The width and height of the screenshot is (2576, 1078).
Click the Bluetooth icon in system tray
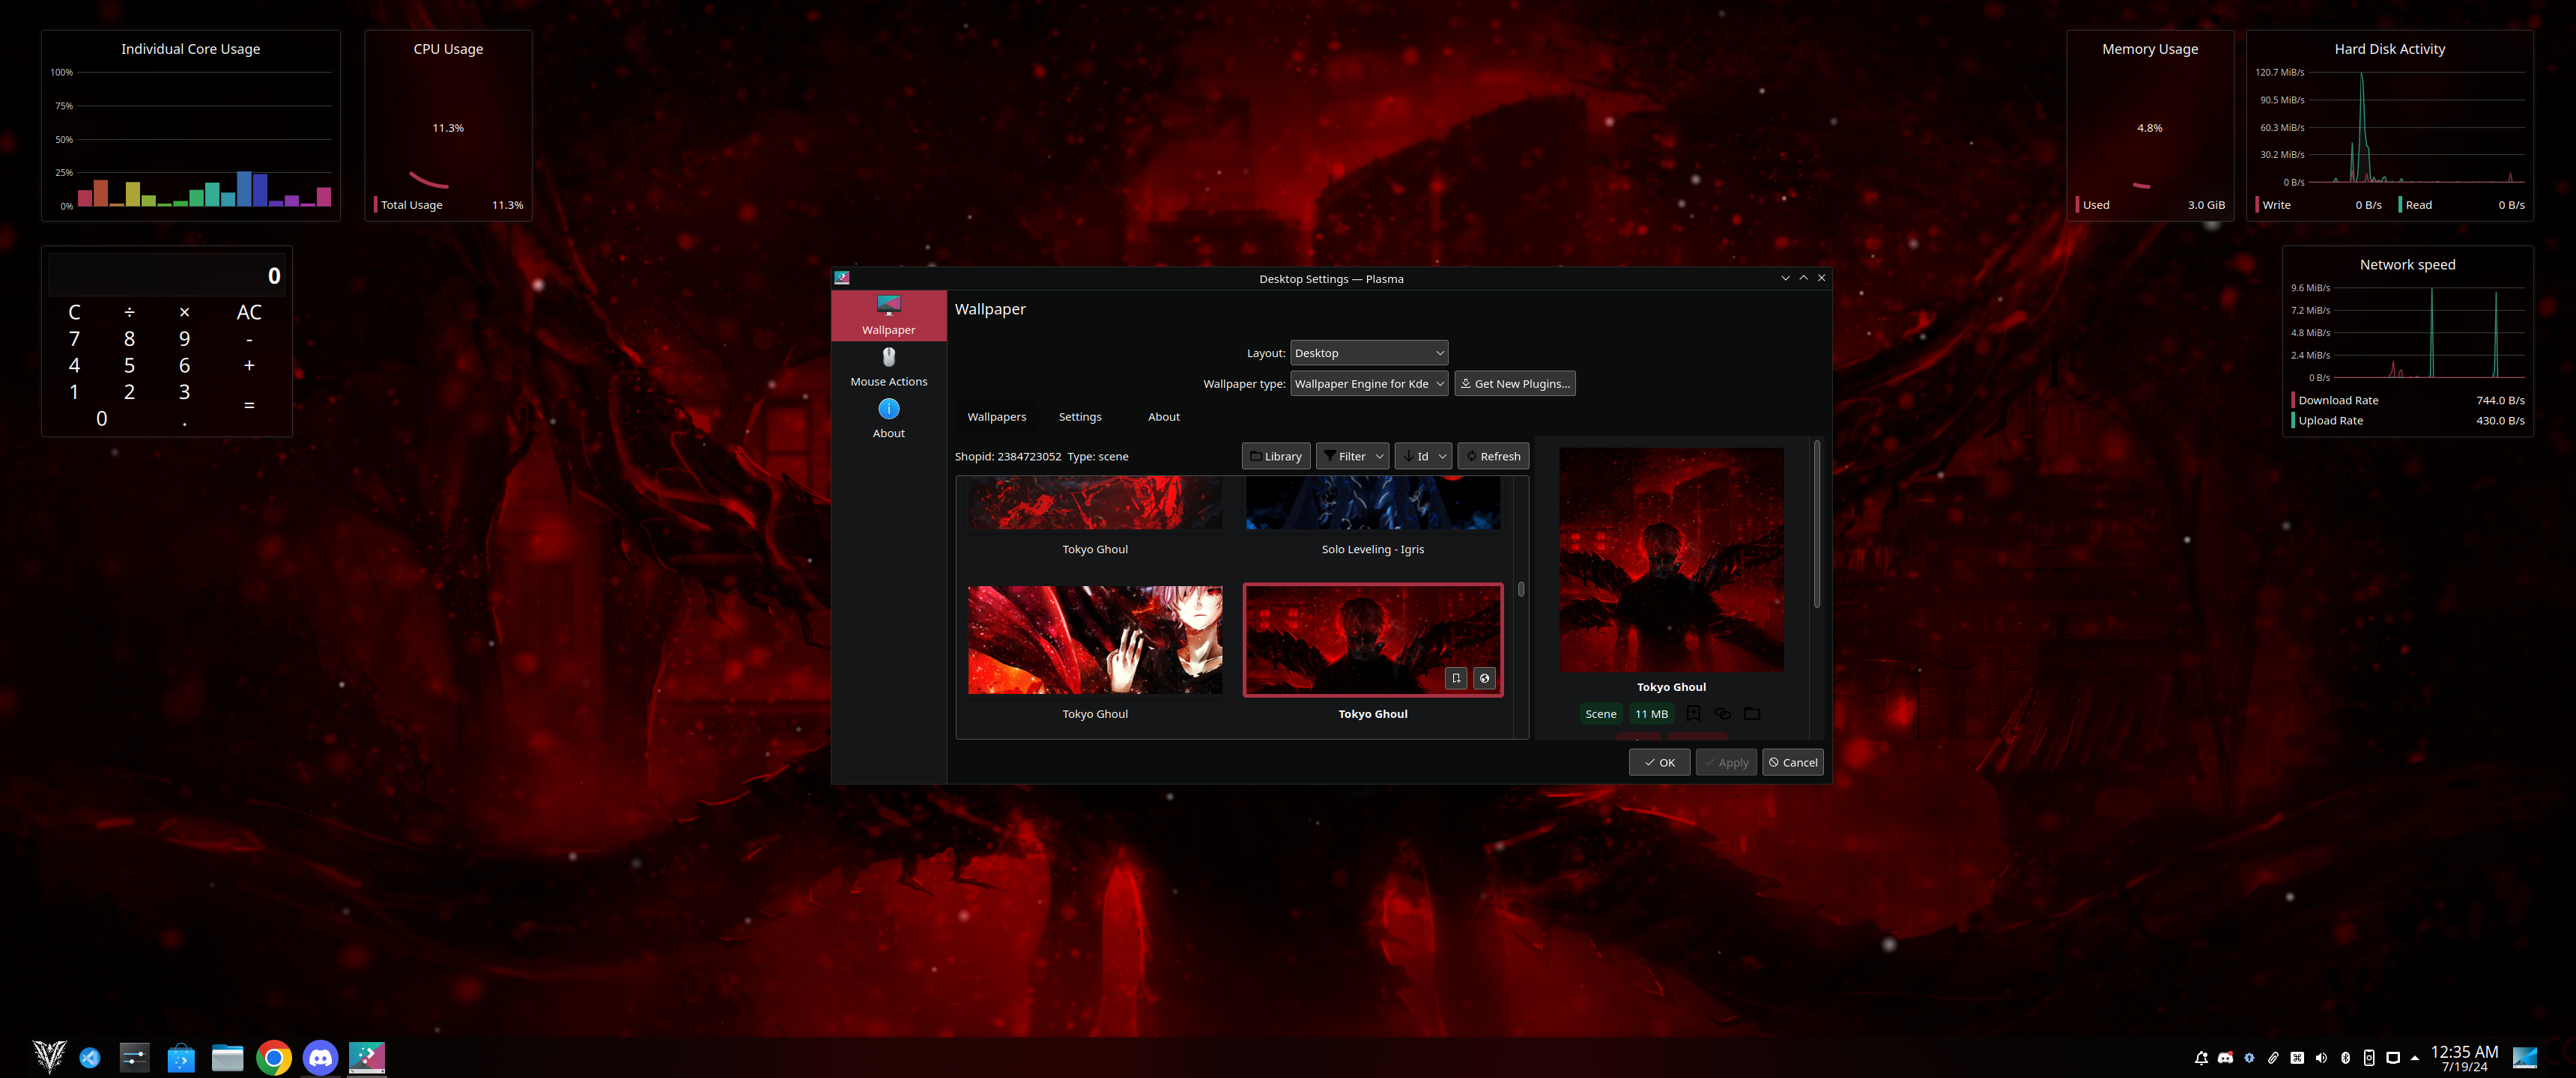coord(2345,1057)
